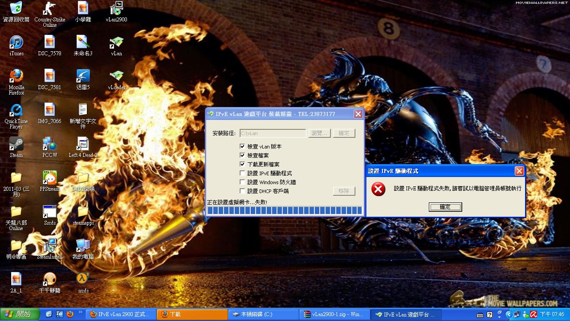Select the vLan2900 installer icon
The width and height of the screenshot is (570, 321).
pos(116,12)
